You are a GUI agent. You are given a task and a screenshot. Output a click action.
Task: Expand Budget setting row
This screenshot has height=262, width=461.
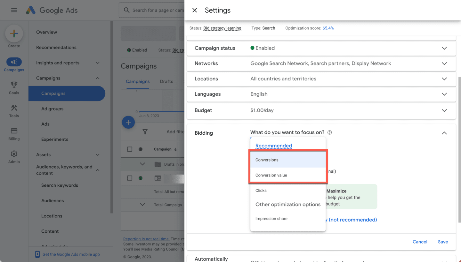pos(444,110)
